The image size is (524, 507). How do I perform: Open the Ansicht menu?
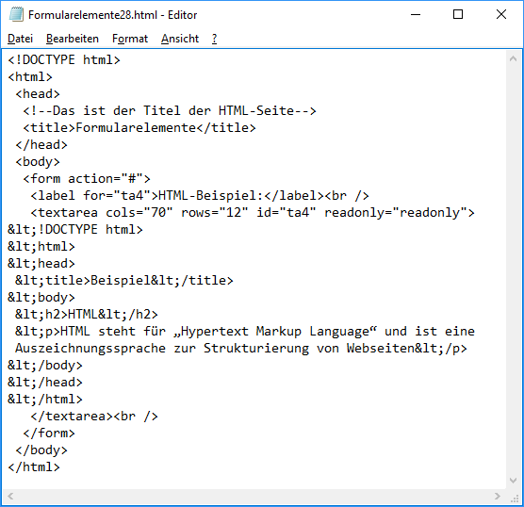tap(180, 39)
